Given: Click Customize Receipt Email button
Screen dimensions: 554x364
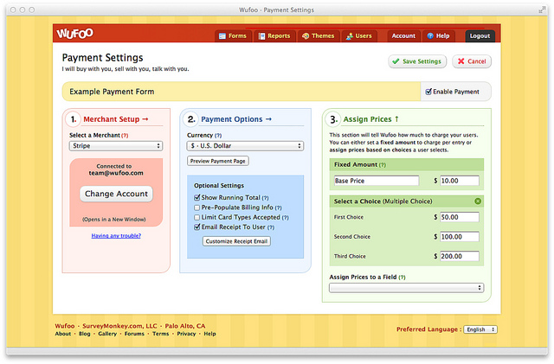Looking at the screenshot, I should (x=236, y=241).
